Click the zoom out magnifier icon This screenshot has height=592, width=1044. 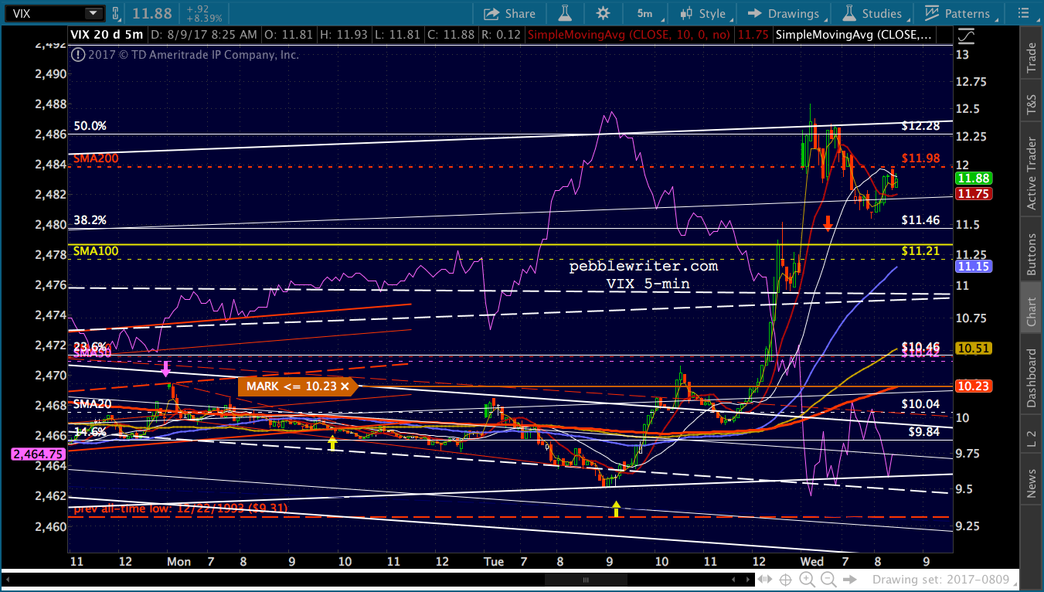(x=828, y=580)
